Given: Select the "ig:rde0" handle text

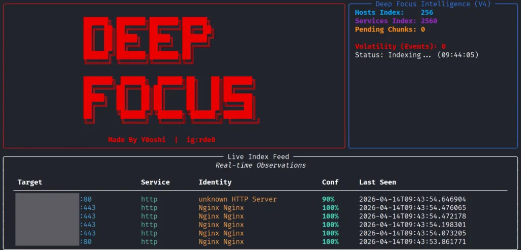Looking at the screenshot, I should pyautogui.click(x=201, y=140).
